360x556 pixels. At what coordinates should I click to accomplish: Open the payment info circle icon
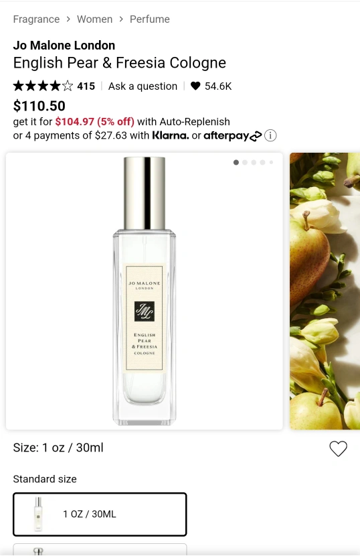coord(270,135)
